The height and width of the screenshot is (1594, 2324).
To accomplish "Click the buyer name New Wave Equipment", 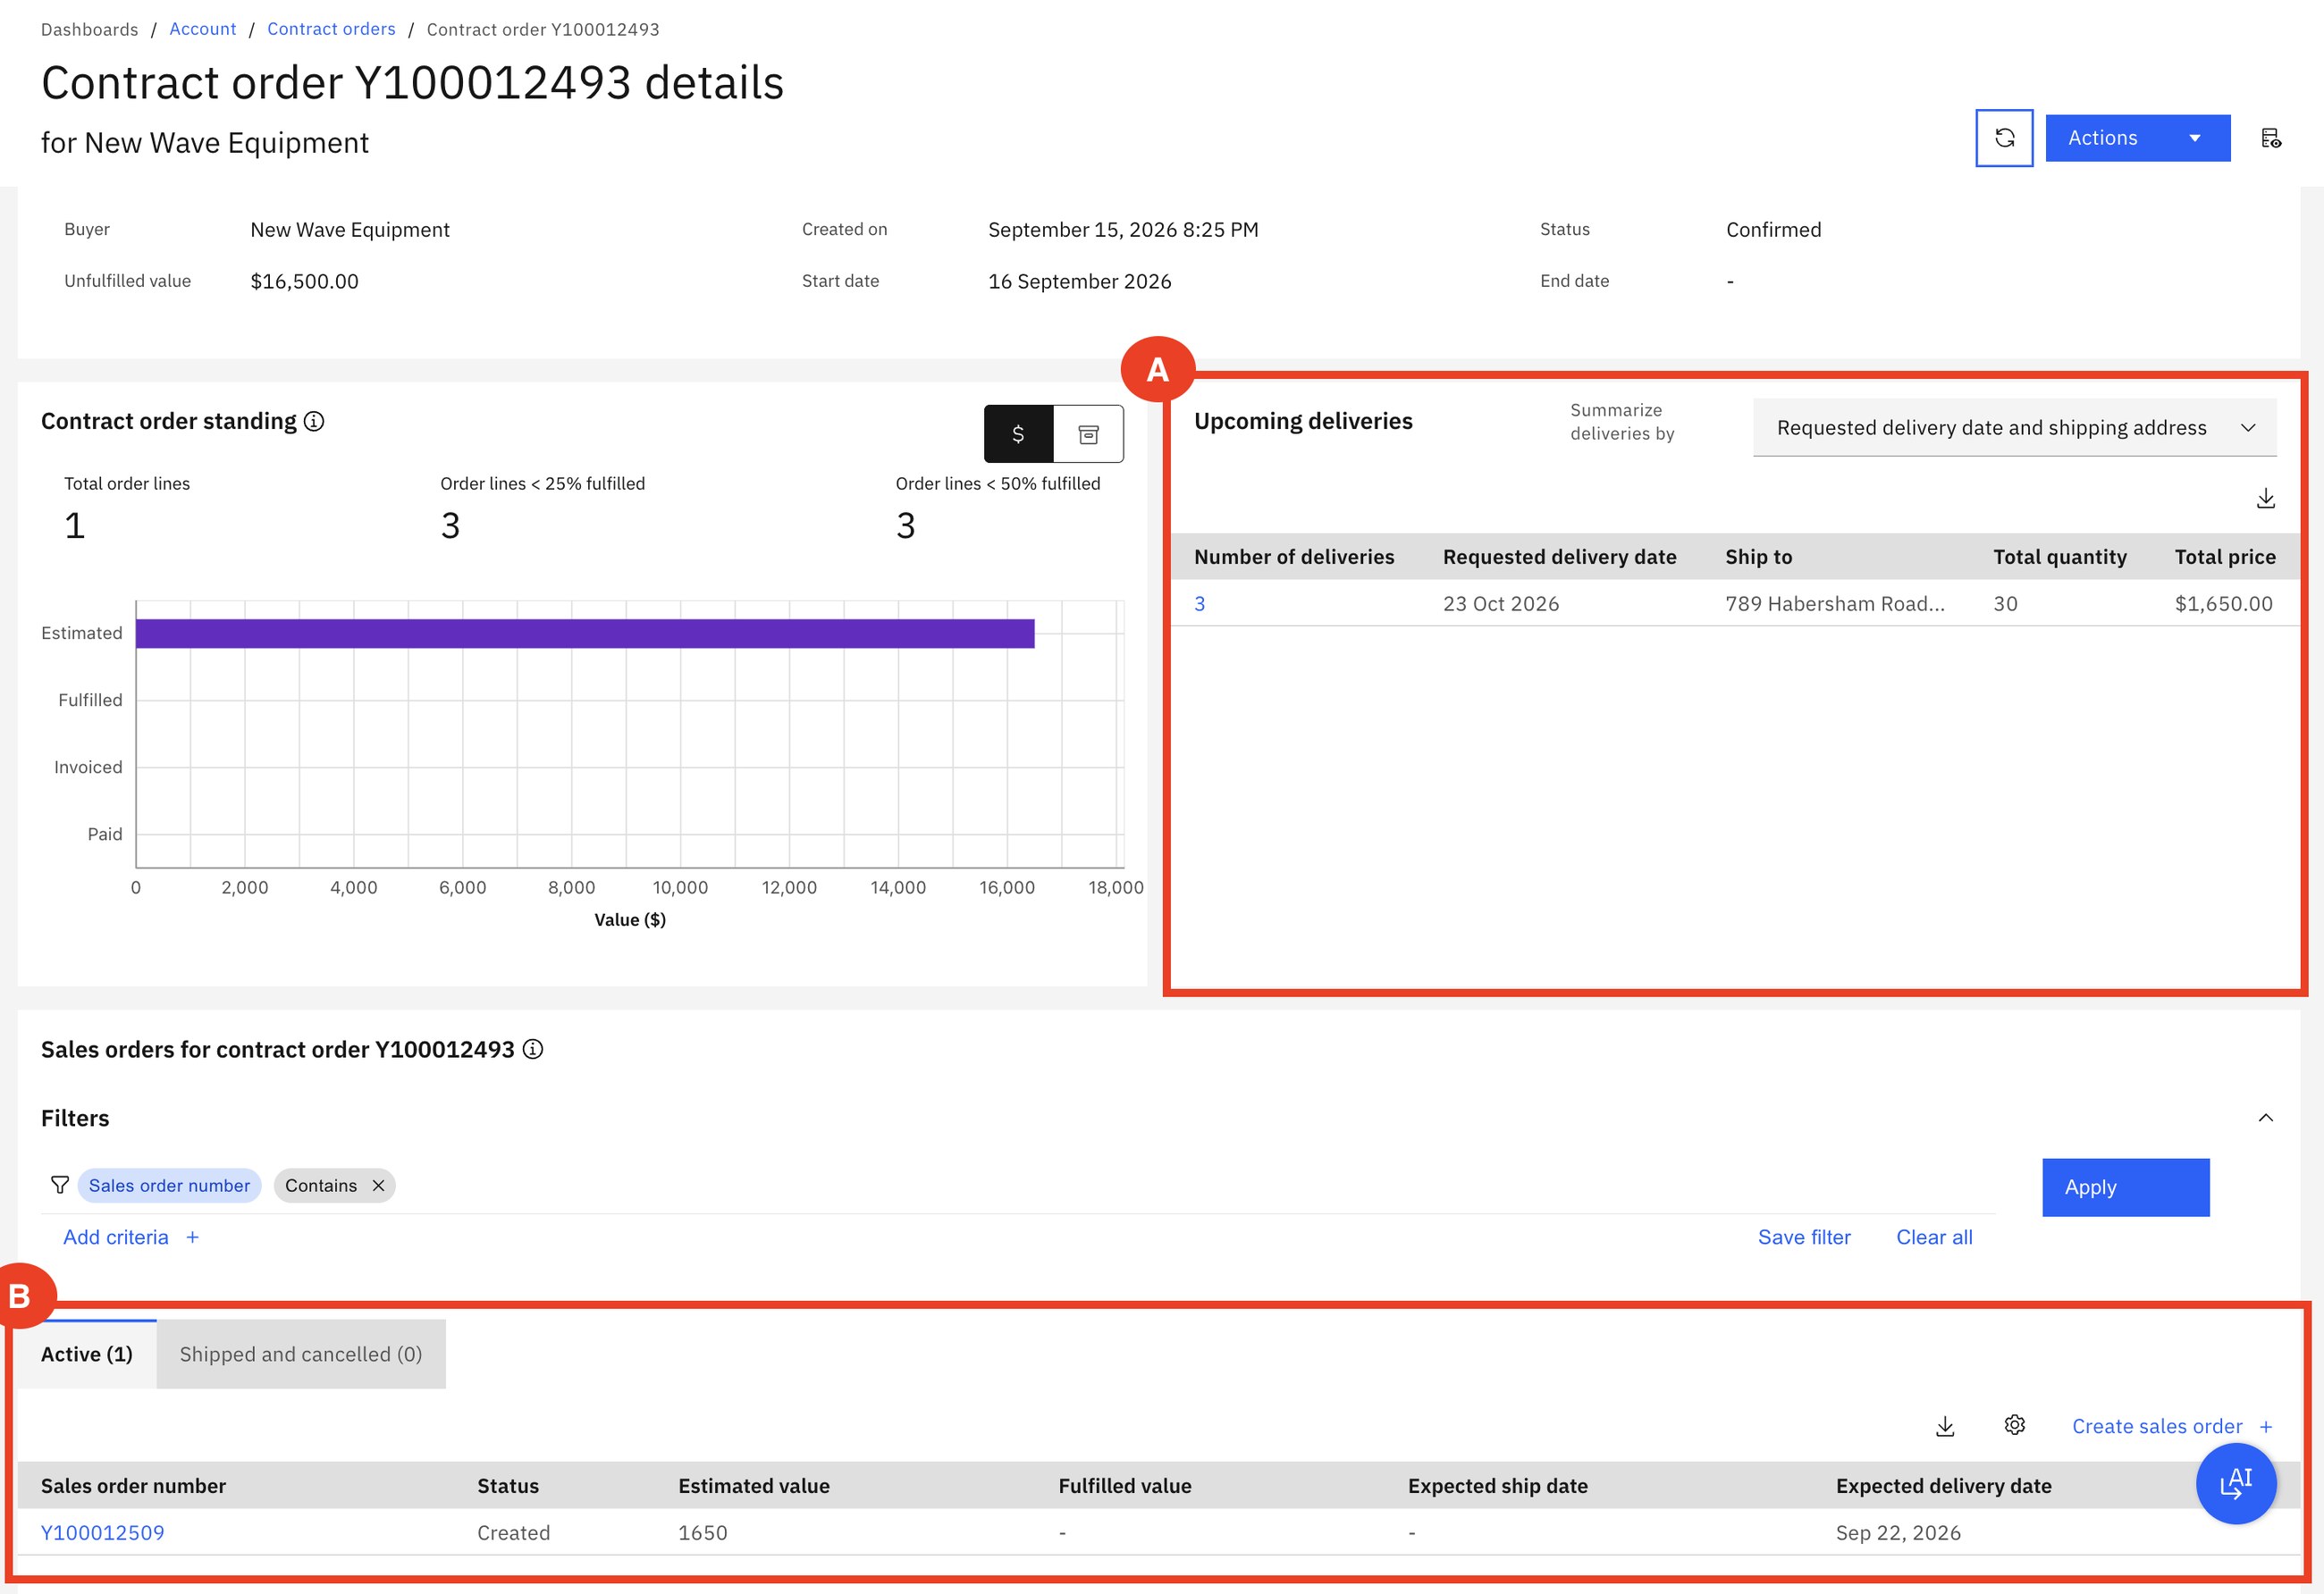I will tap(350, 230).
